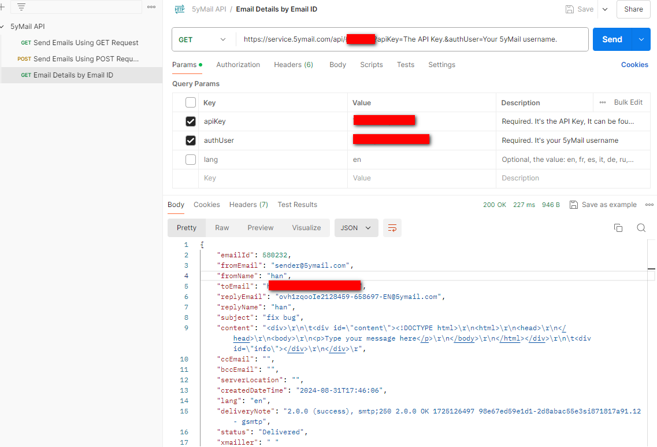The image size is (657, 447).
Task: Click the 946 B response size
Action: click(551, 205)
